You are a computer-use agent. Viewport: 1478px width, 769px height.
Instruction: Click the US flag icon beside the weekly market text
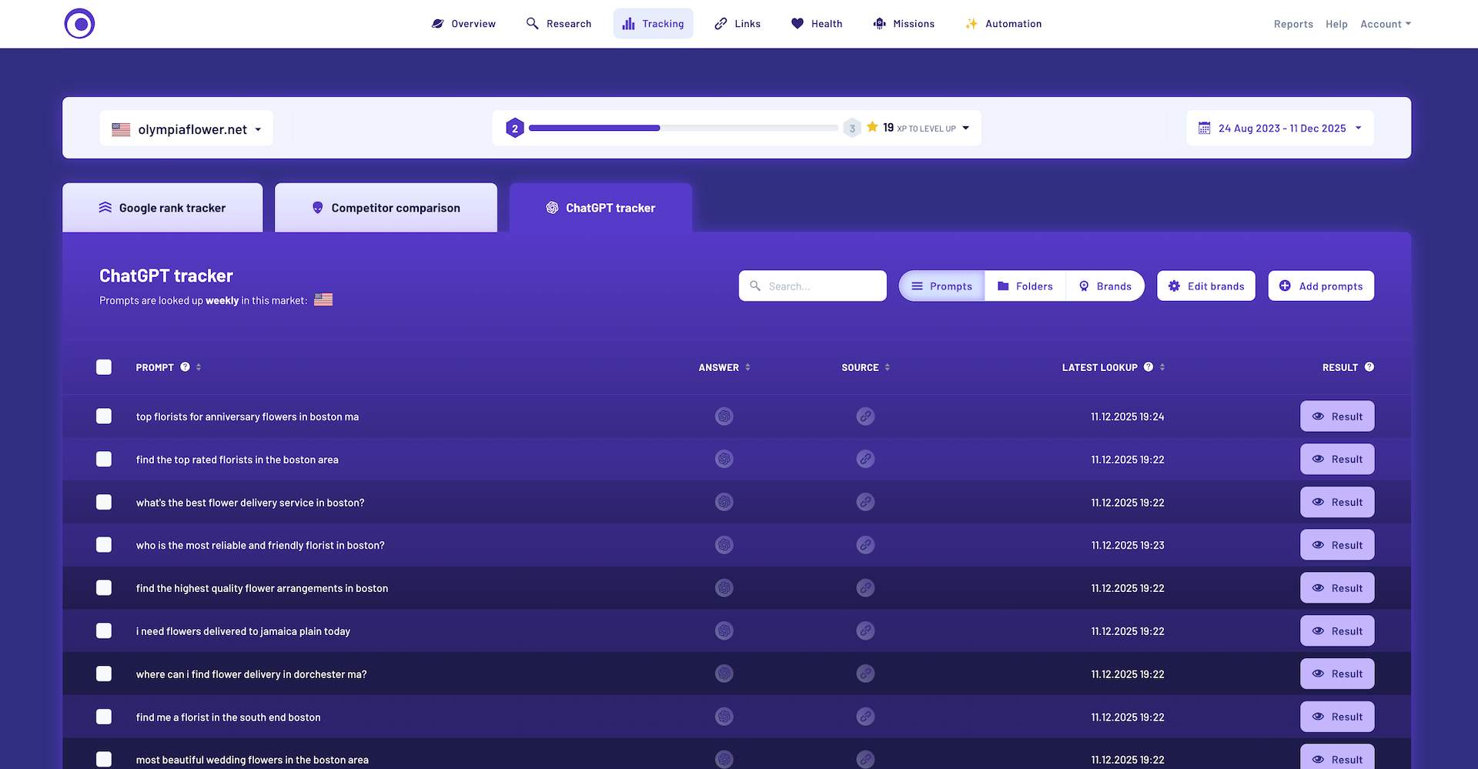[323, 300]
